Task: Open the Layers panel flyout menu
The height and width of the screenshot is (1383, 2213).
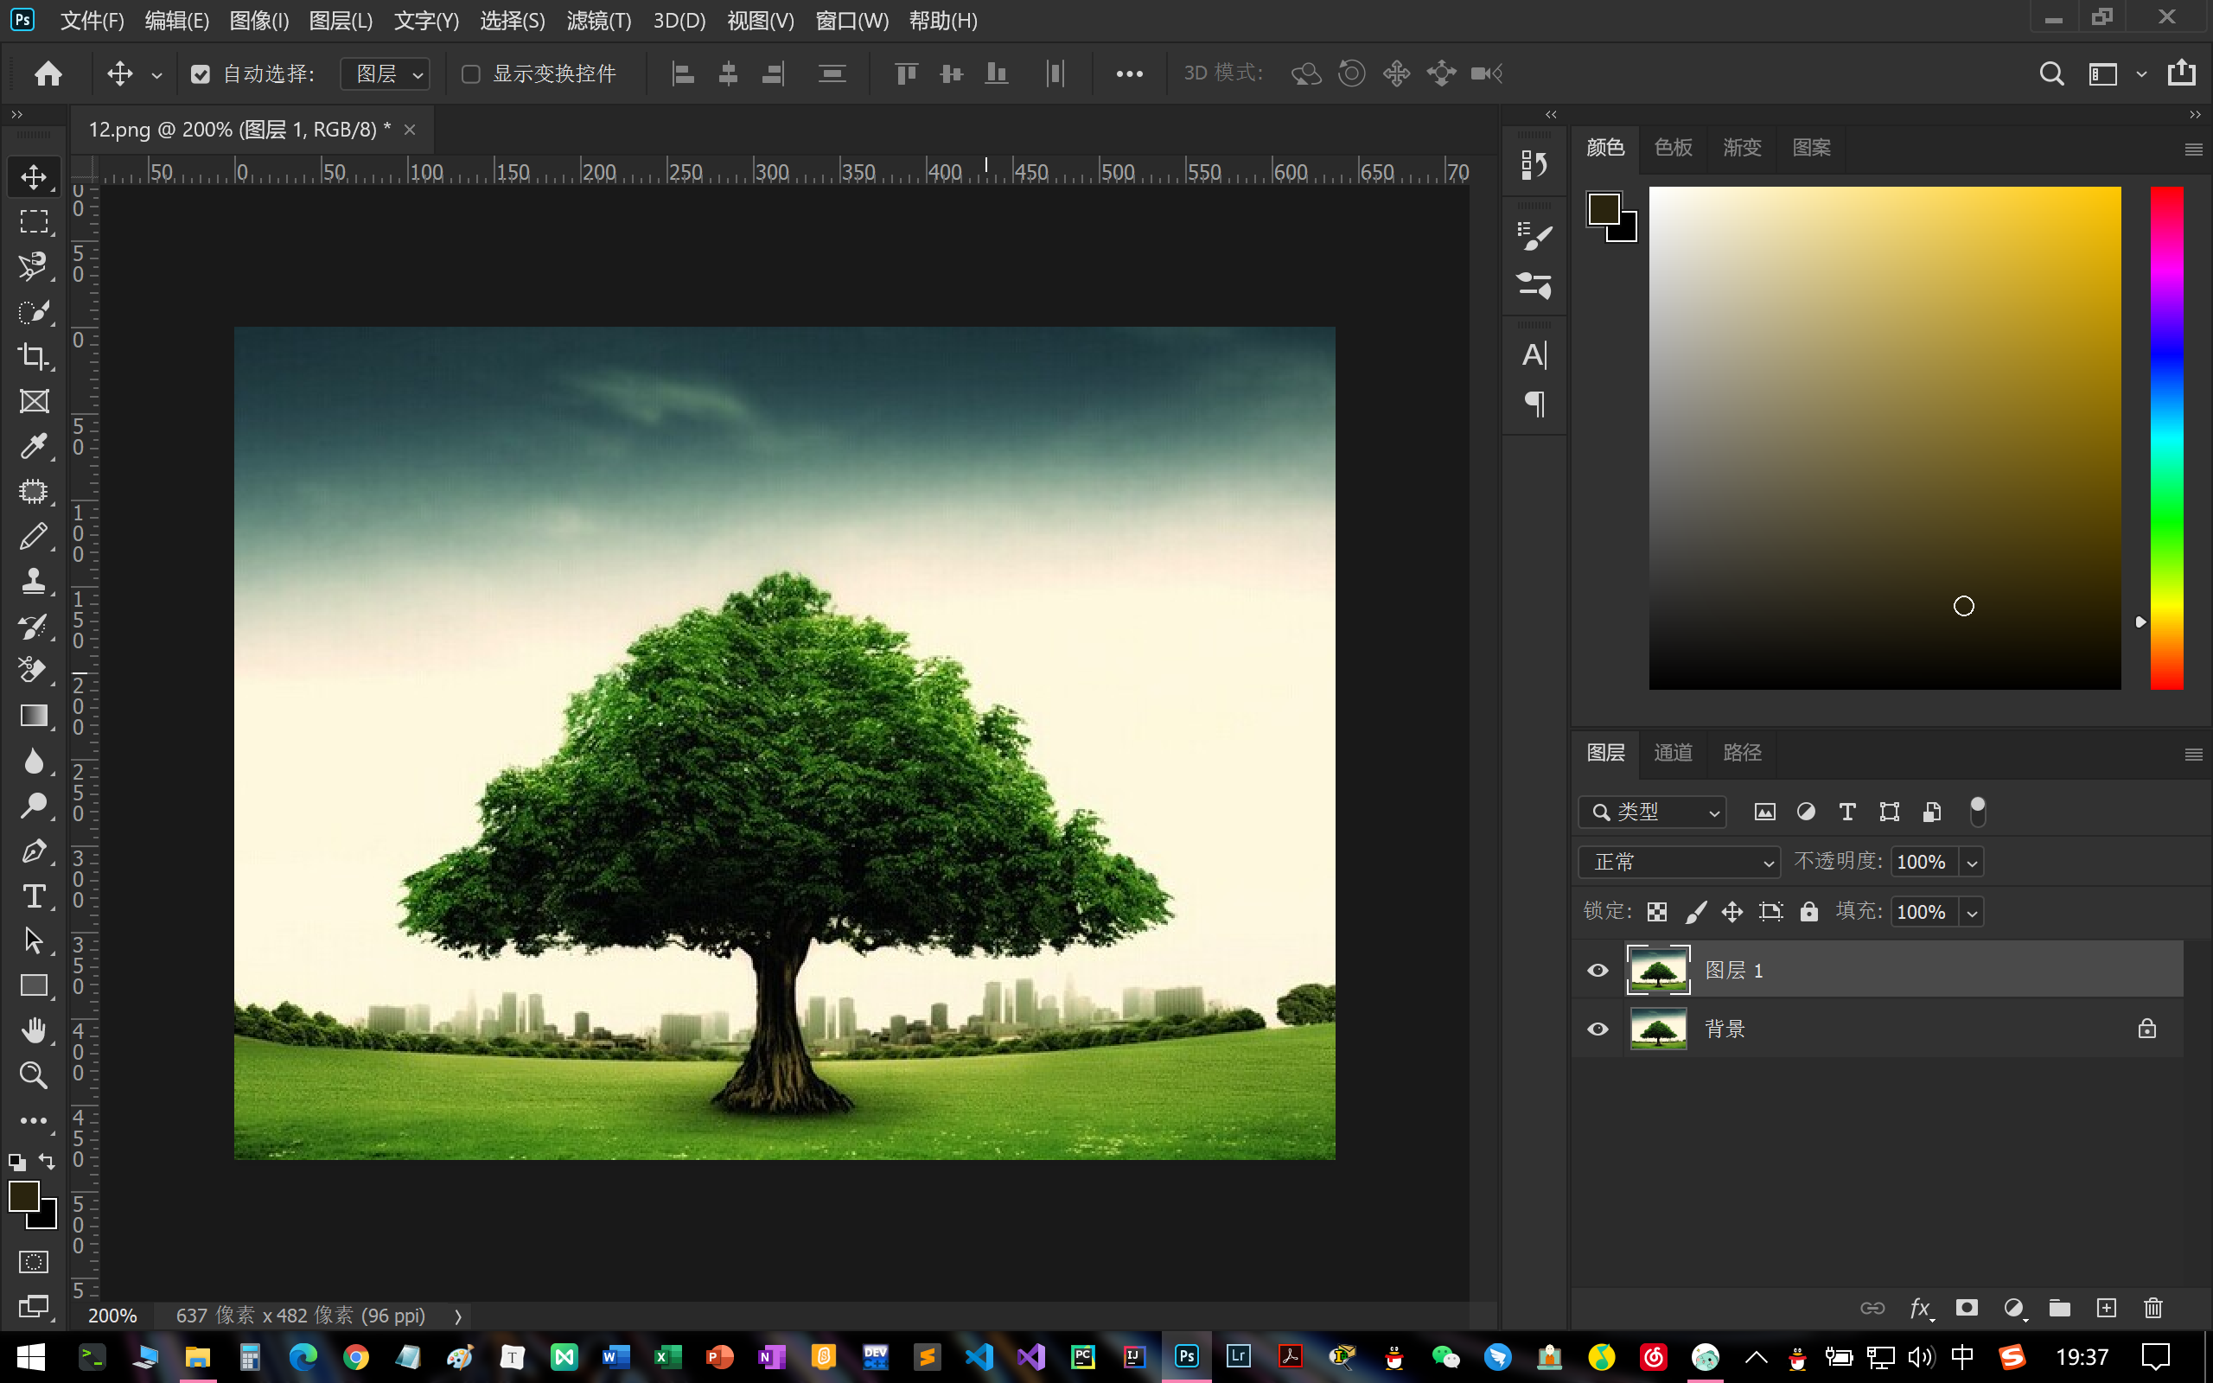Action: [x=2193, y=755]
